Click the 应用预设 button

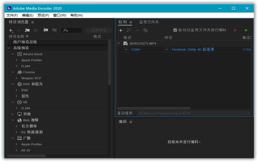click(x=99, y=30)
